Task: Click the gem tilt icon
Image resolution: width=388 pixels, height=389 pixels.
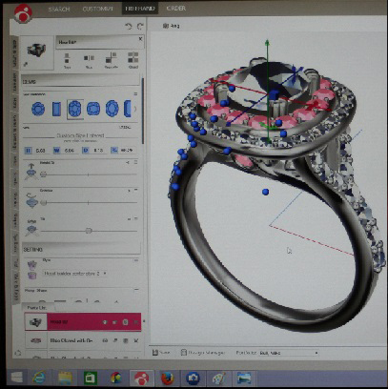Action: click(31, 228)
